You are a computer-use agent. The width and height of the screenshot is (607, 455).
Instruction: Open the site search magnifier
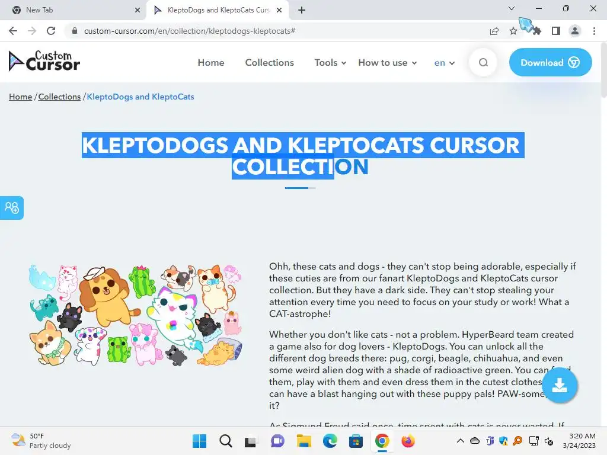[483, 62]
